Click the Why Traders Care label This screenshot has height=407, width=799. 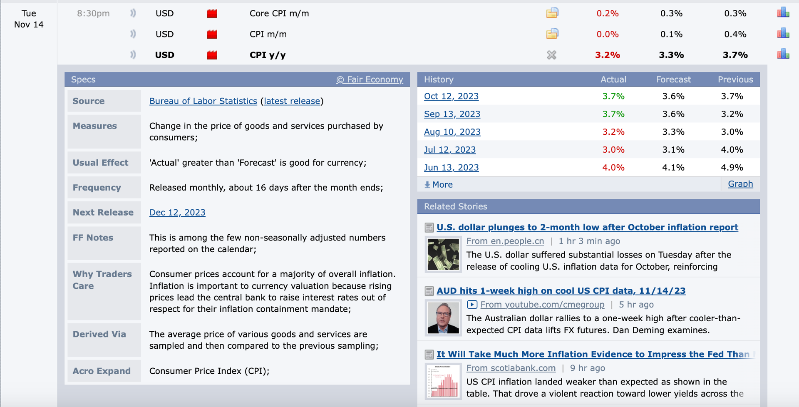[102, 280]
